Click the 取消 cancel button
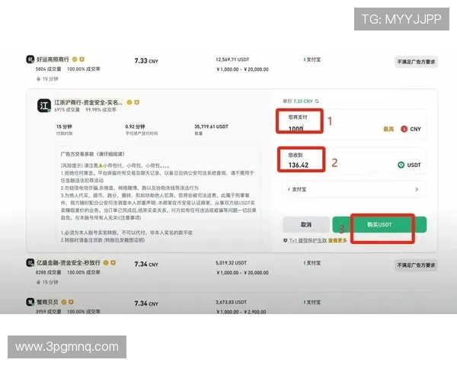 tap(306, 224)
